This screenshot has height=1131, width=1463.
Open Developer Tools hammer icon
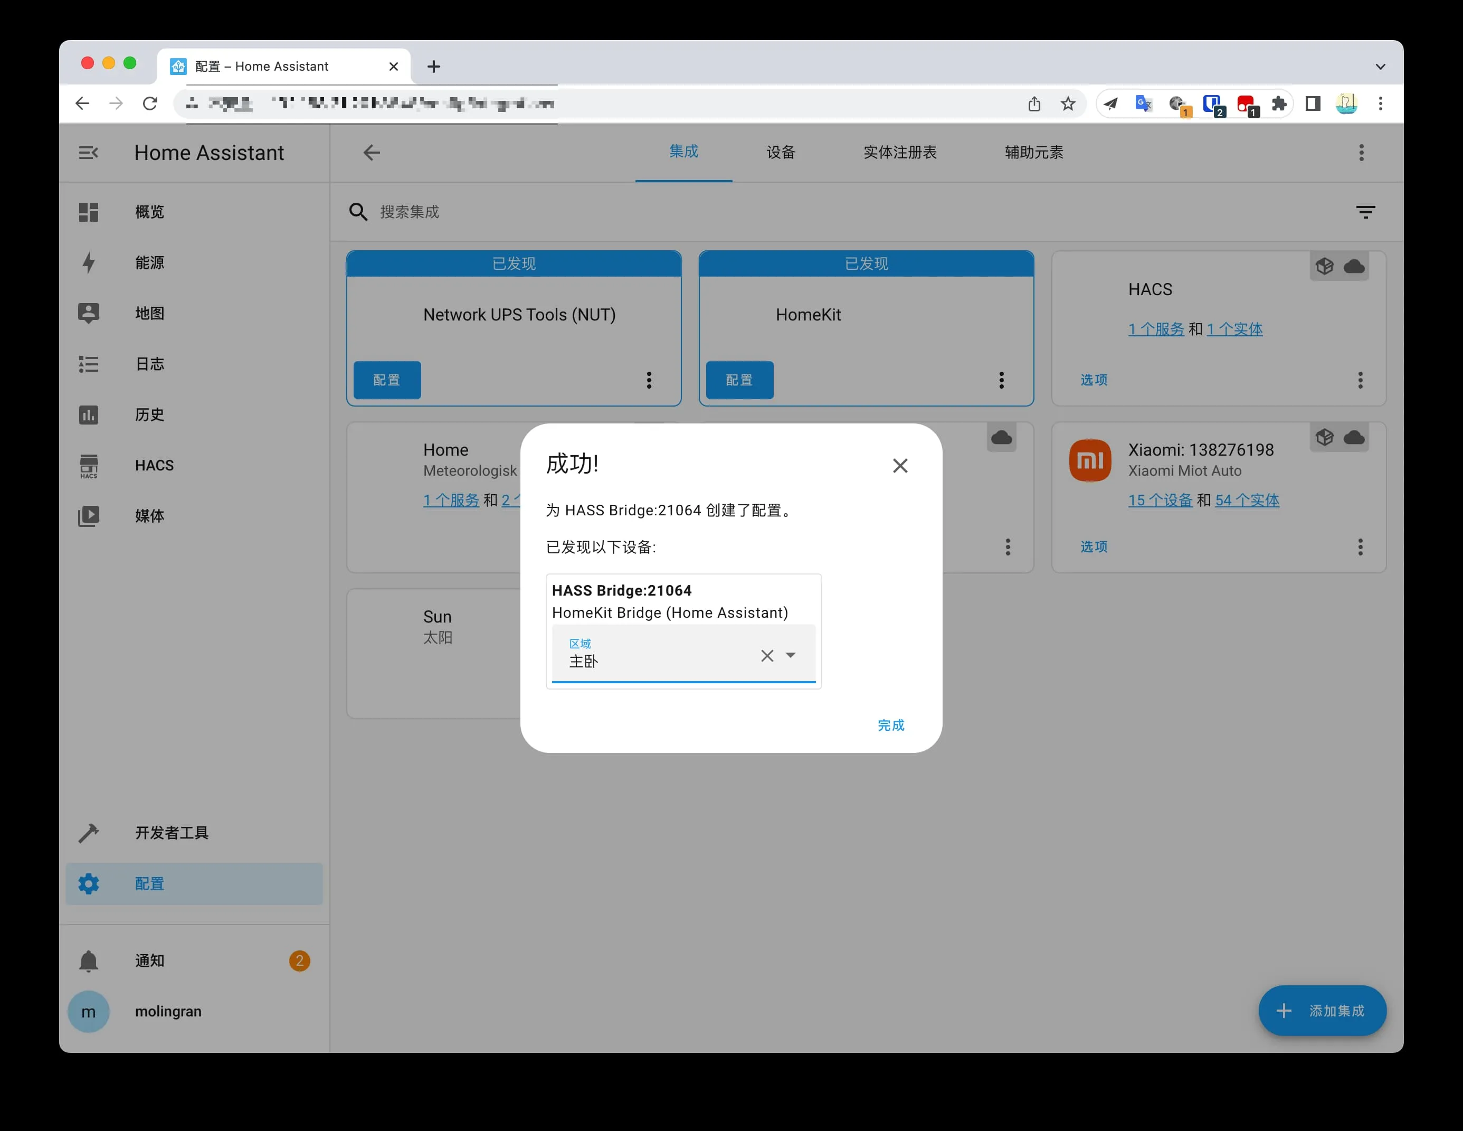[x=89, y=833]
